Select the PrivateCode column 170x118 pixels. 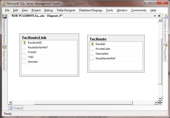point(116,49)
